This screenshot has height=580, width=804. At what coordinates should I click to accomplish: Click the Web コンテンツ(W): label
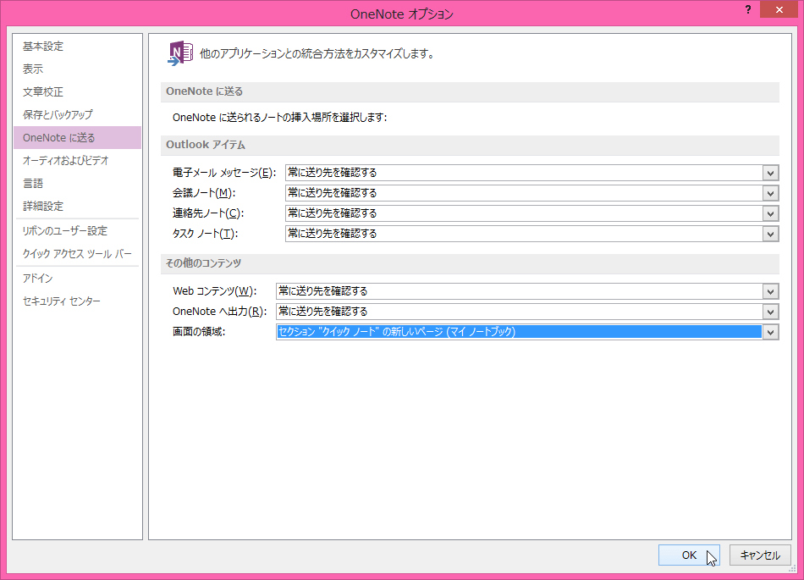[214, 291]
